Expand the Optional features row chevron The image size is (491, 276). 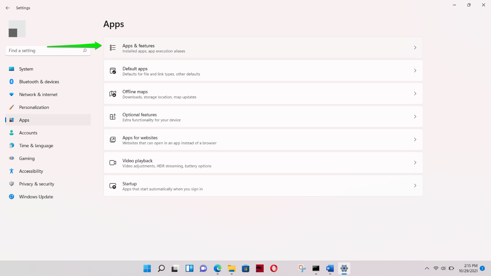pos(415,117)
